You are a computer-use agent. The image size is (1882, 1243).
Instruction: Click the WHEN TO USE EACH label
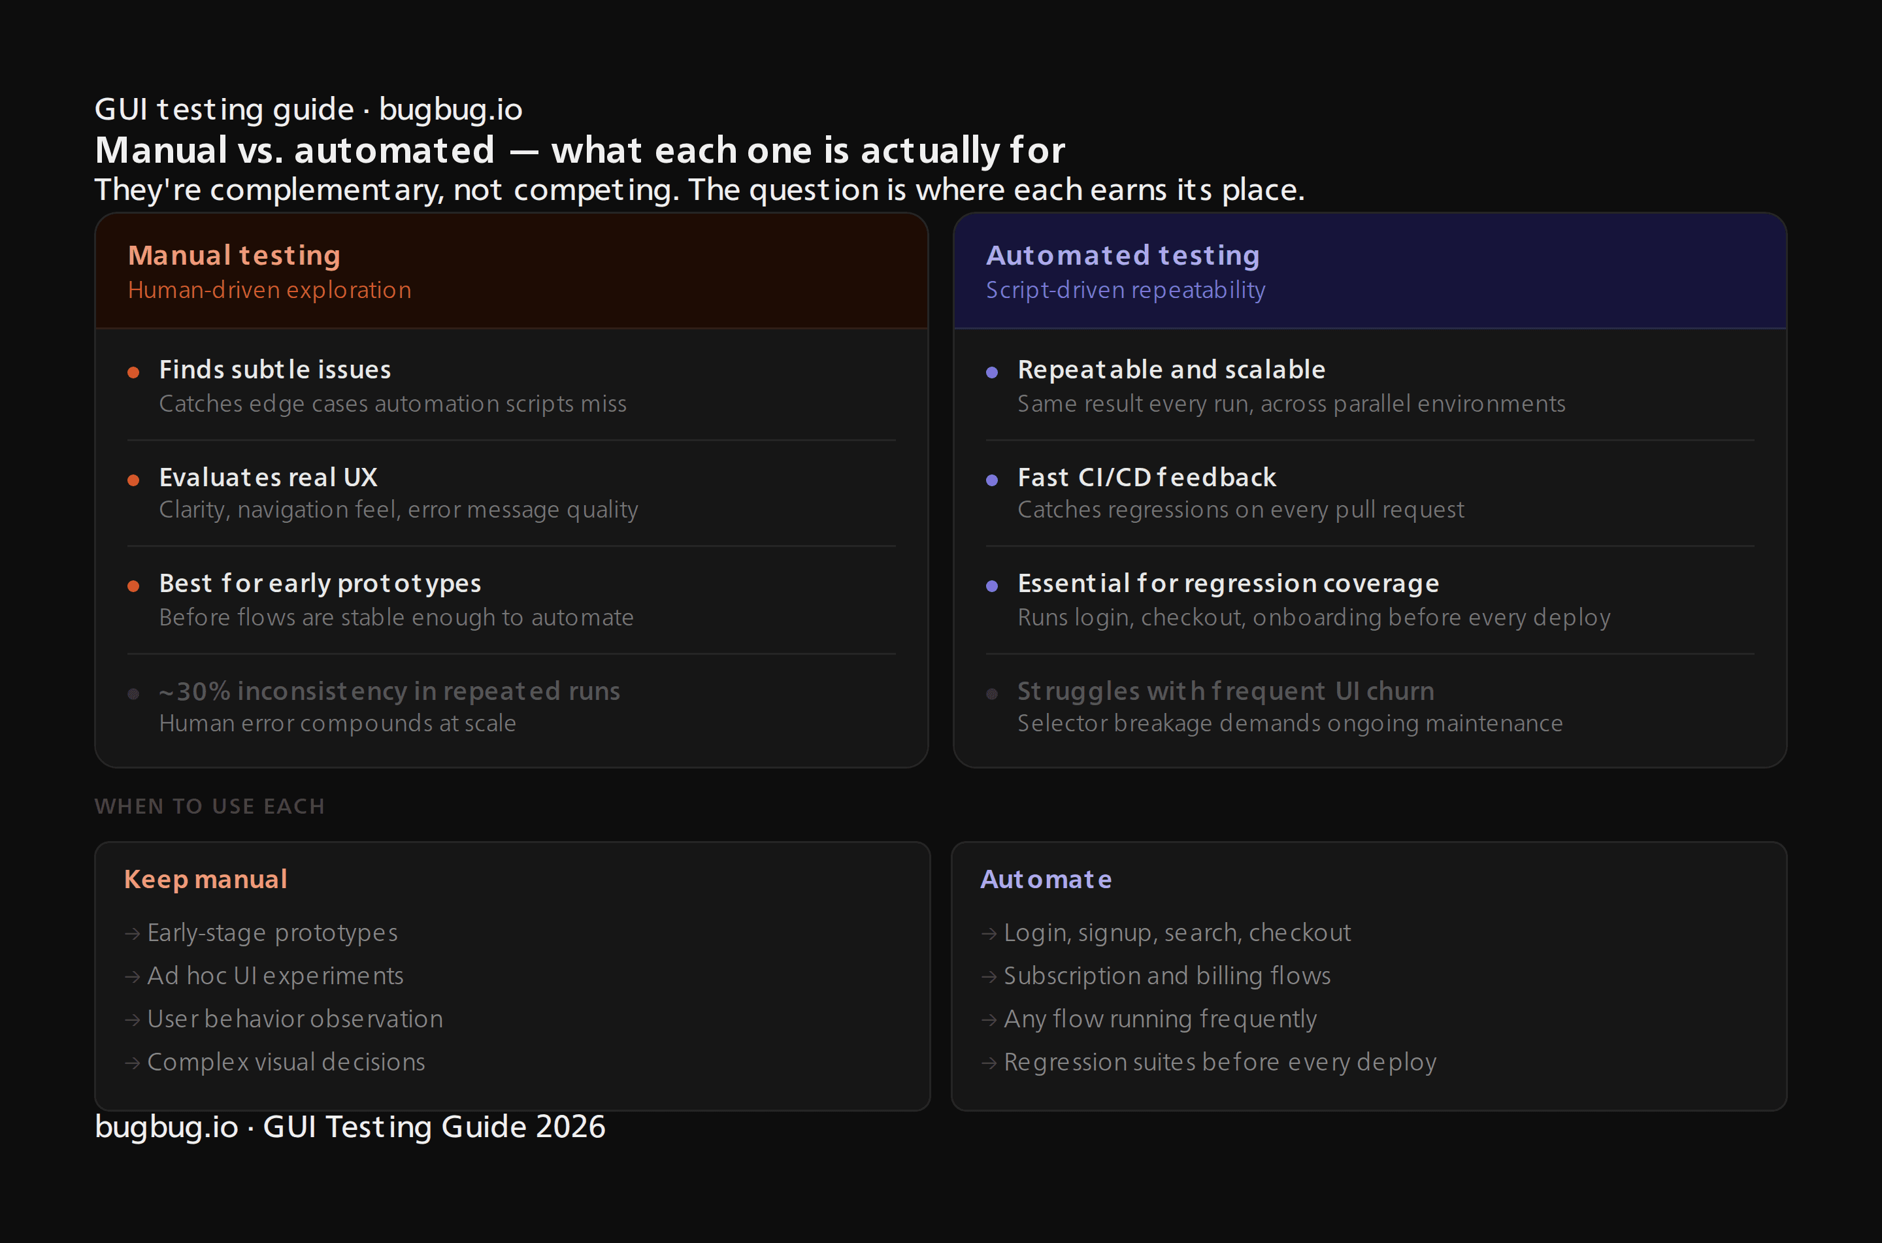(x=209, y=805)
